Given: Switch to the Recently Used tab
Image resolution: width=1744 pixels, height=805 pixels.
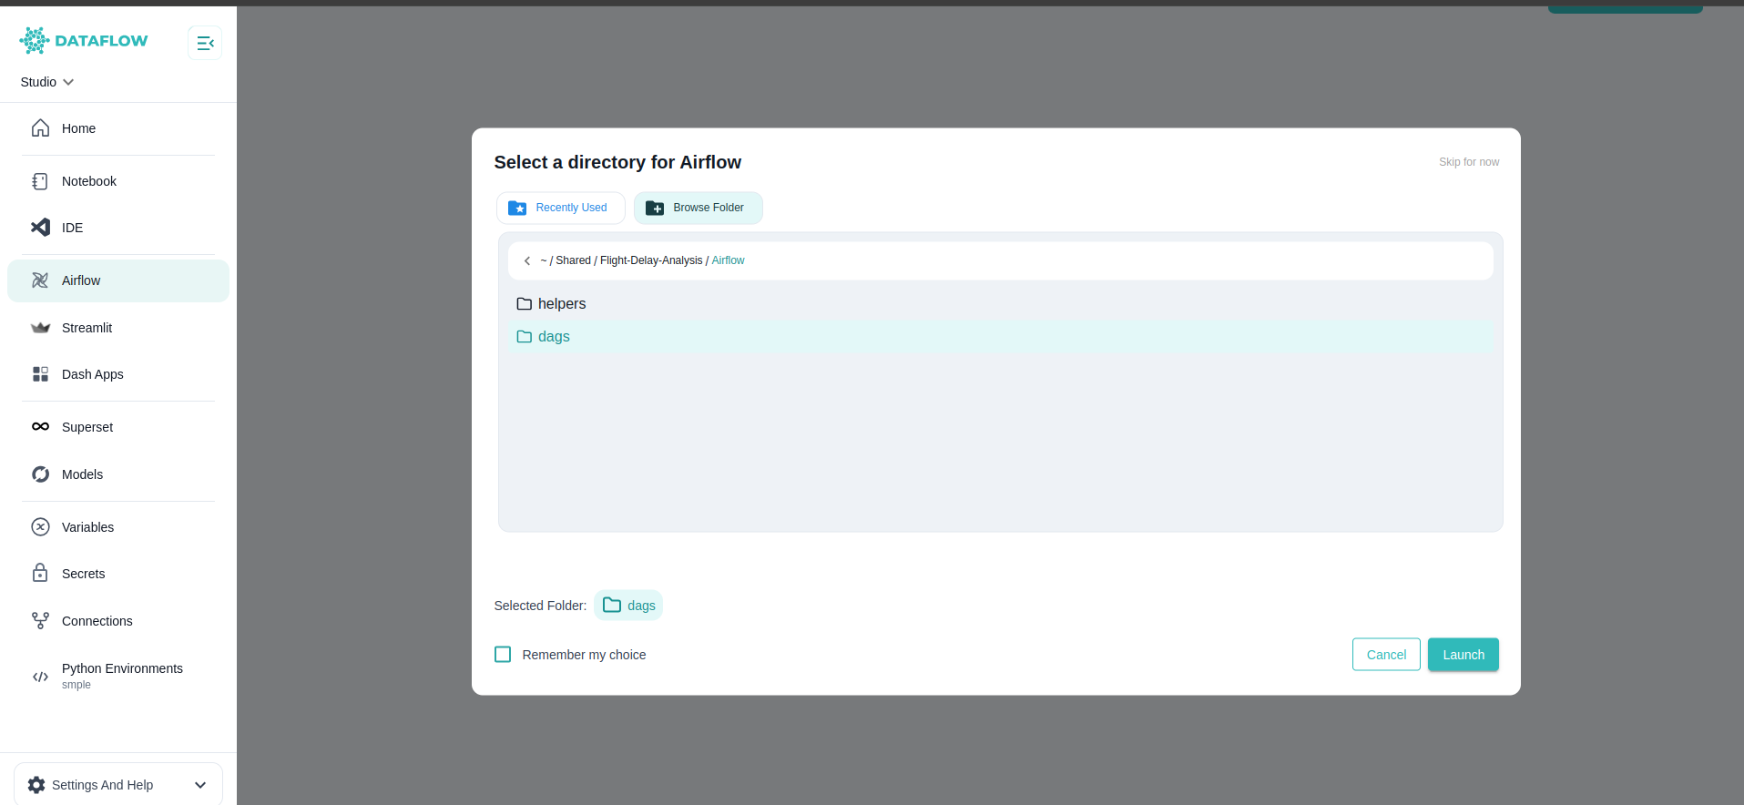Looking at the screenshot, I should click(561, 208).
